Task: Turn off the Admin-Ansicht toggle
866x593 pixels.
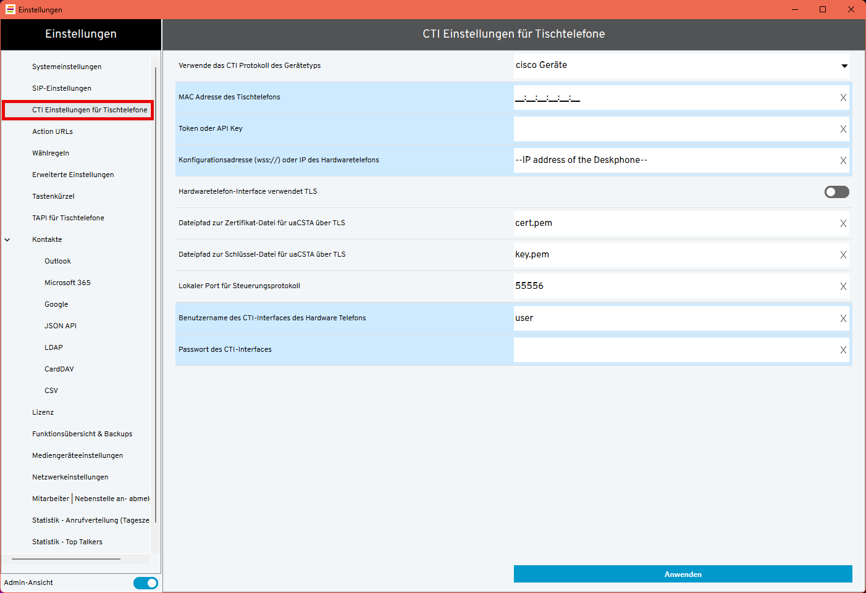Action: pos(146,583)
